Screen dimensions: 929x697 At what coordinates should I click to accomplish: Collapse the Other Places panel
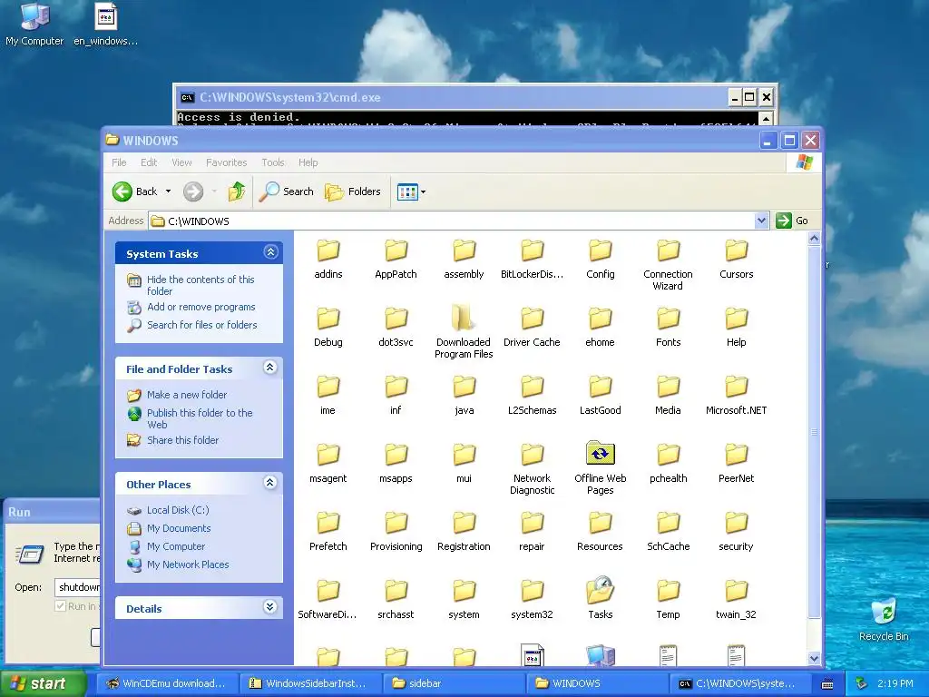270,483
